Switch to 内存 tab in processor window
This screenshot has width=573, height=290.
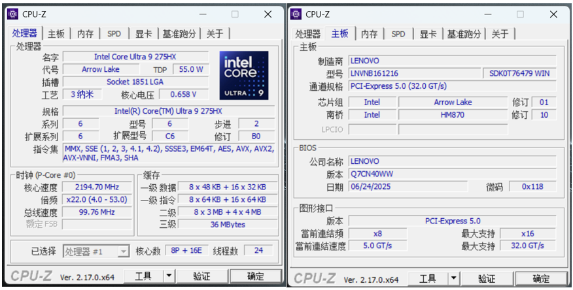tap(85, 34)
